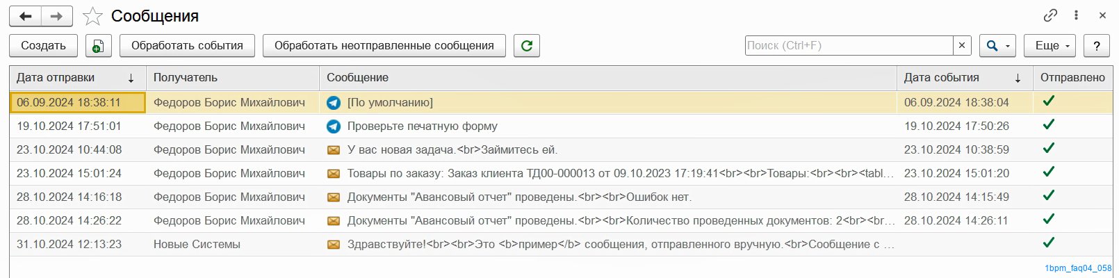1119x278 pixels.
Task: Click the Отправлено checkmark for the 23.10.2024 10:44:08 row
Action: (x=1049, y=148)
